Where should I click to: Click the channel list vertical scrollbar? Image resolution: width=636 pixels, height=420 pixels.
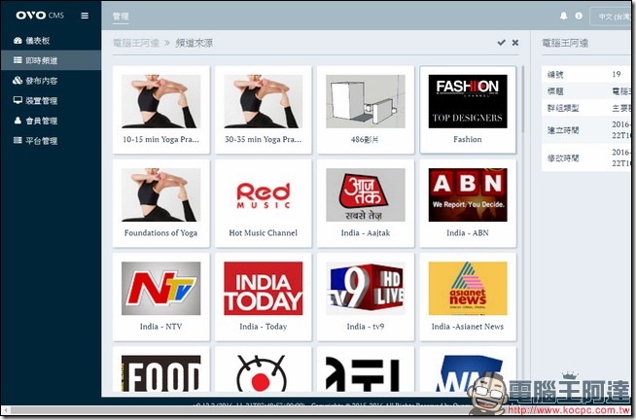[522, 99]
